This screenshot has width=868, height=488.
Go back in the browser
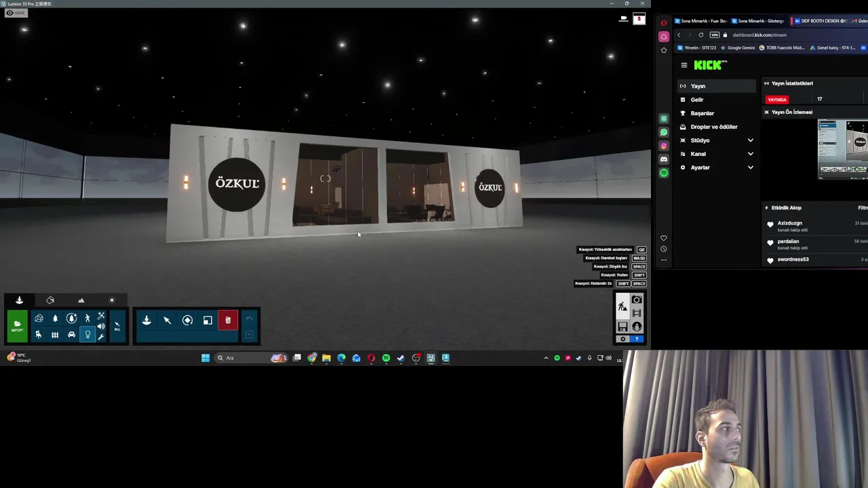pyautogui.click(x=679, y=35)
